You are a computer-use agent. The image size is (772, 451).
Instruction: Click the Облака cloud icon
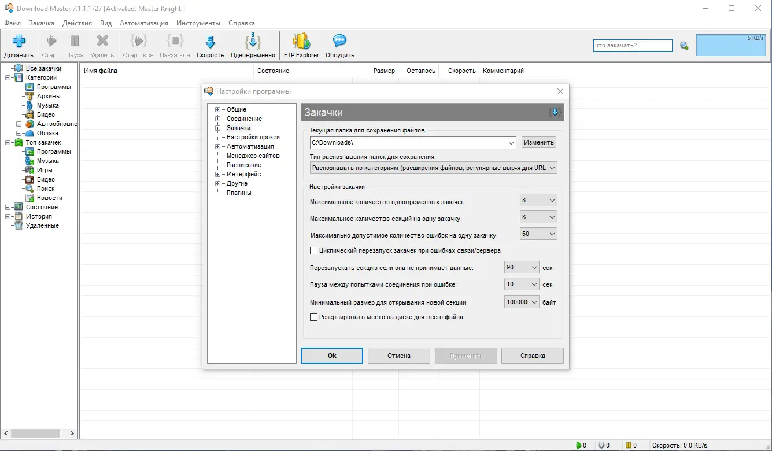tap(30, 133)
